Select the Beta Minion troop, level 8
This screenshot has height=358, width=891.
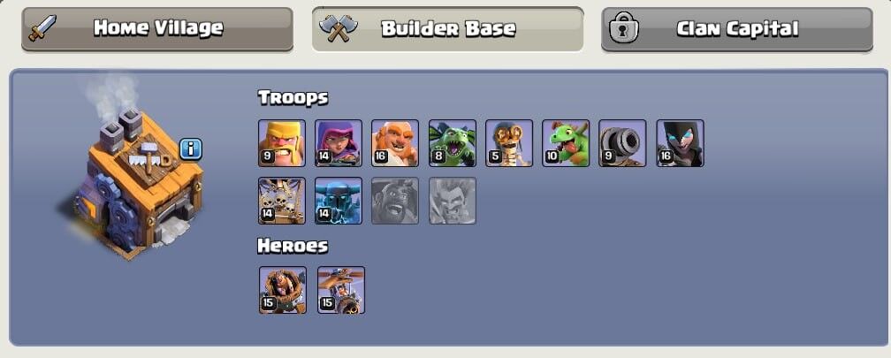coord(453,143)
